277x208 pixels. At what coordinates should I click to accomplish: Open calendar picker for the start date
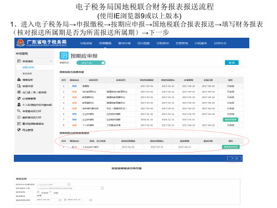[60, 200]
